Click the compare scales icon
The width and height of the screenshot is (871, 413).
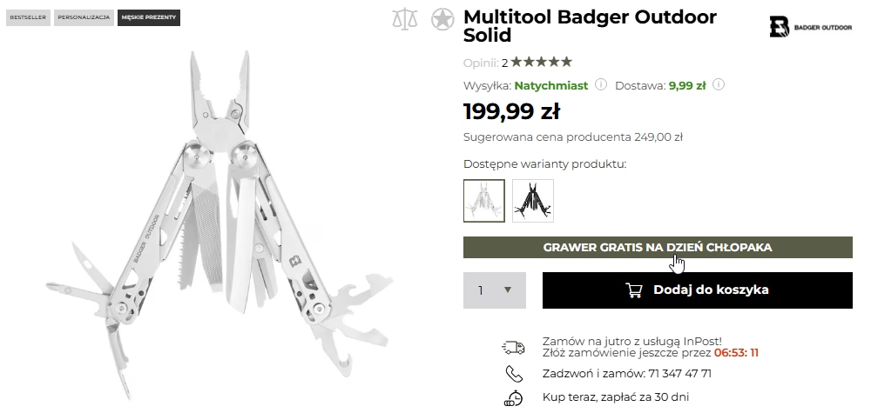pyautogui.click(x=404, y=19)
